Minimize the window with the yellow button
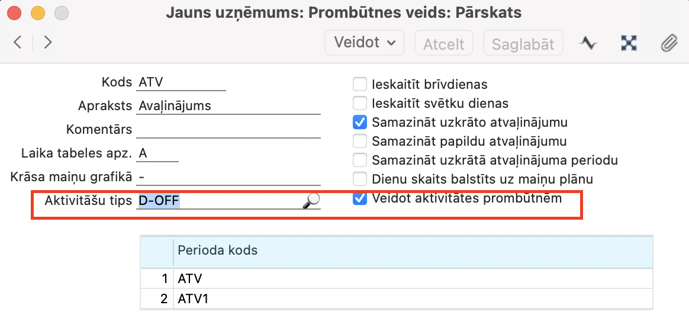Image resolution: width=689 pixels, height=334 pixels. pos(38,12)
